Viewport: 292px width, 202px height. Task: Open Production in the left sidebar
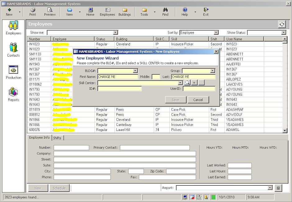coord(13,72)
